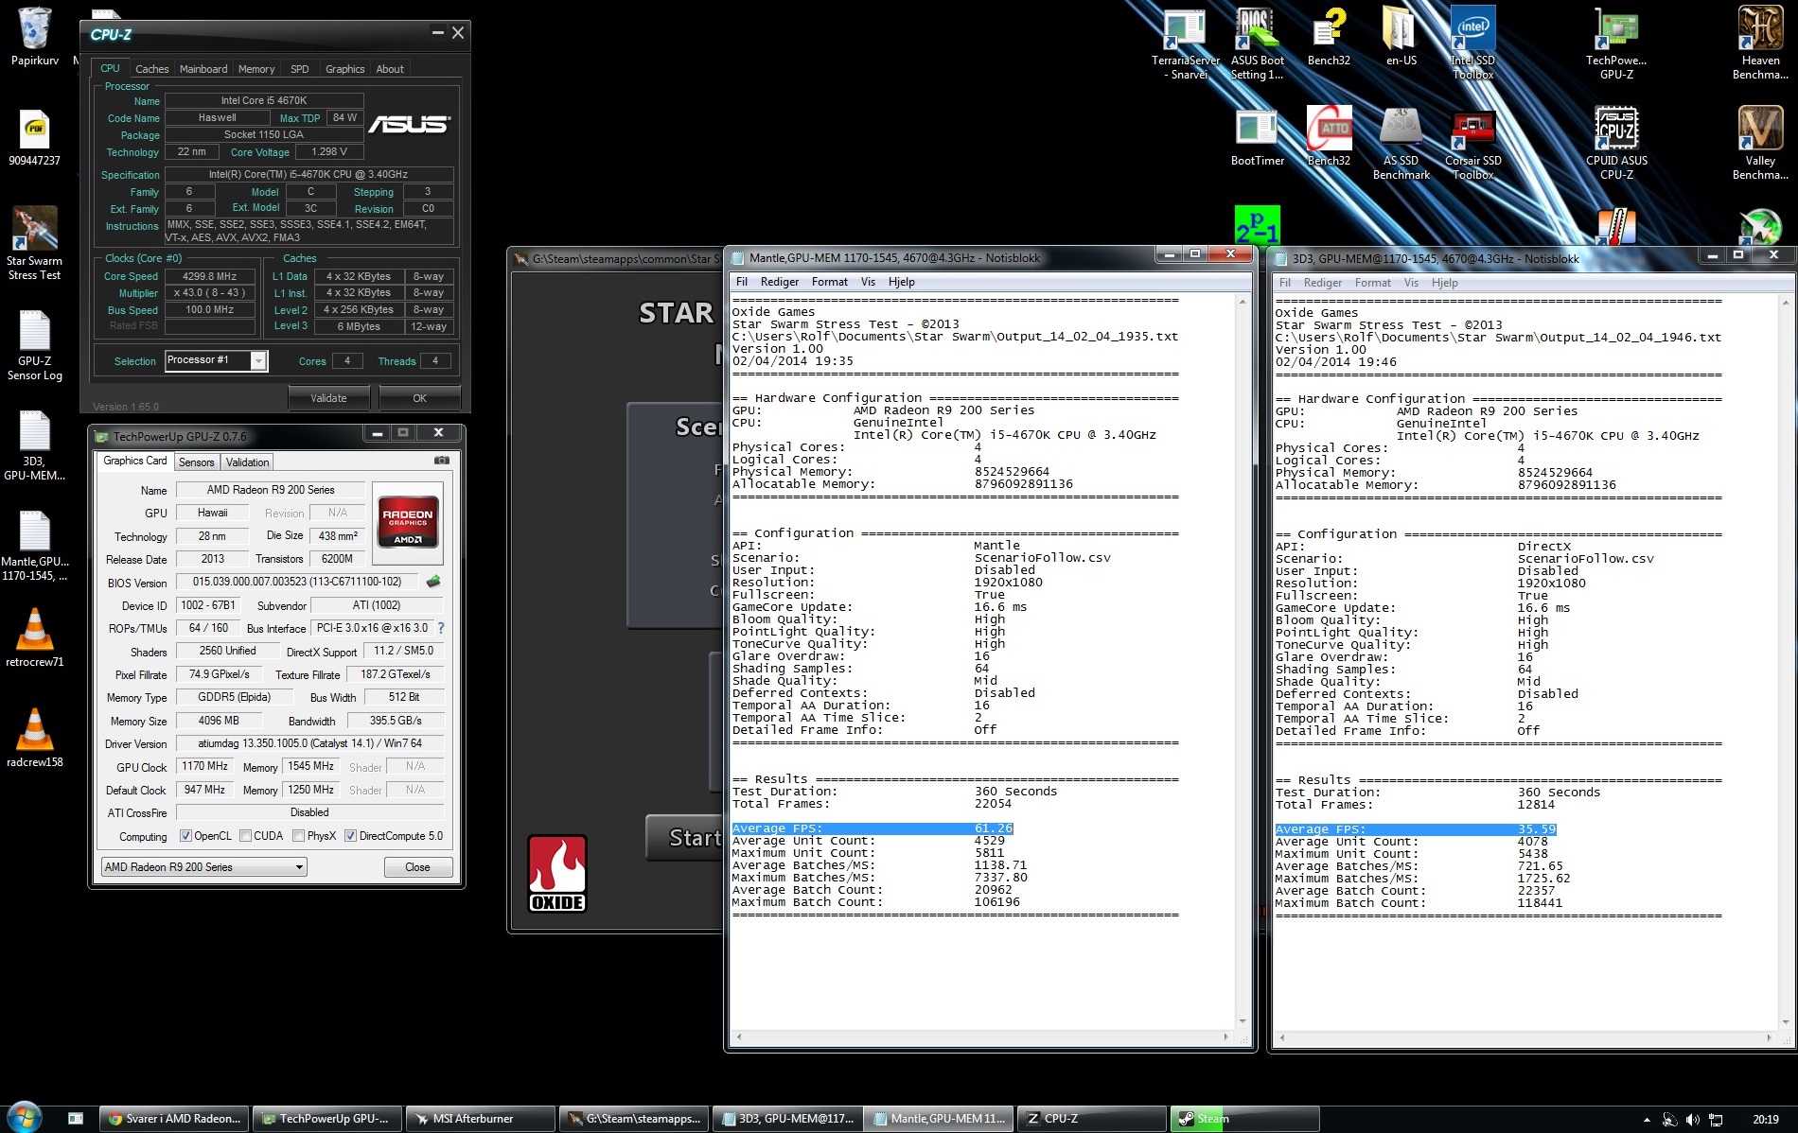Click the Oxide logo in Star Swarm window
1798x1133 pixels.
point(557,873)
